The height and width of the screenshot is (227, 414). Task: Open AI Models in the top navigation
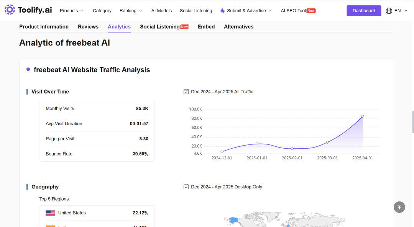(161, 11)
